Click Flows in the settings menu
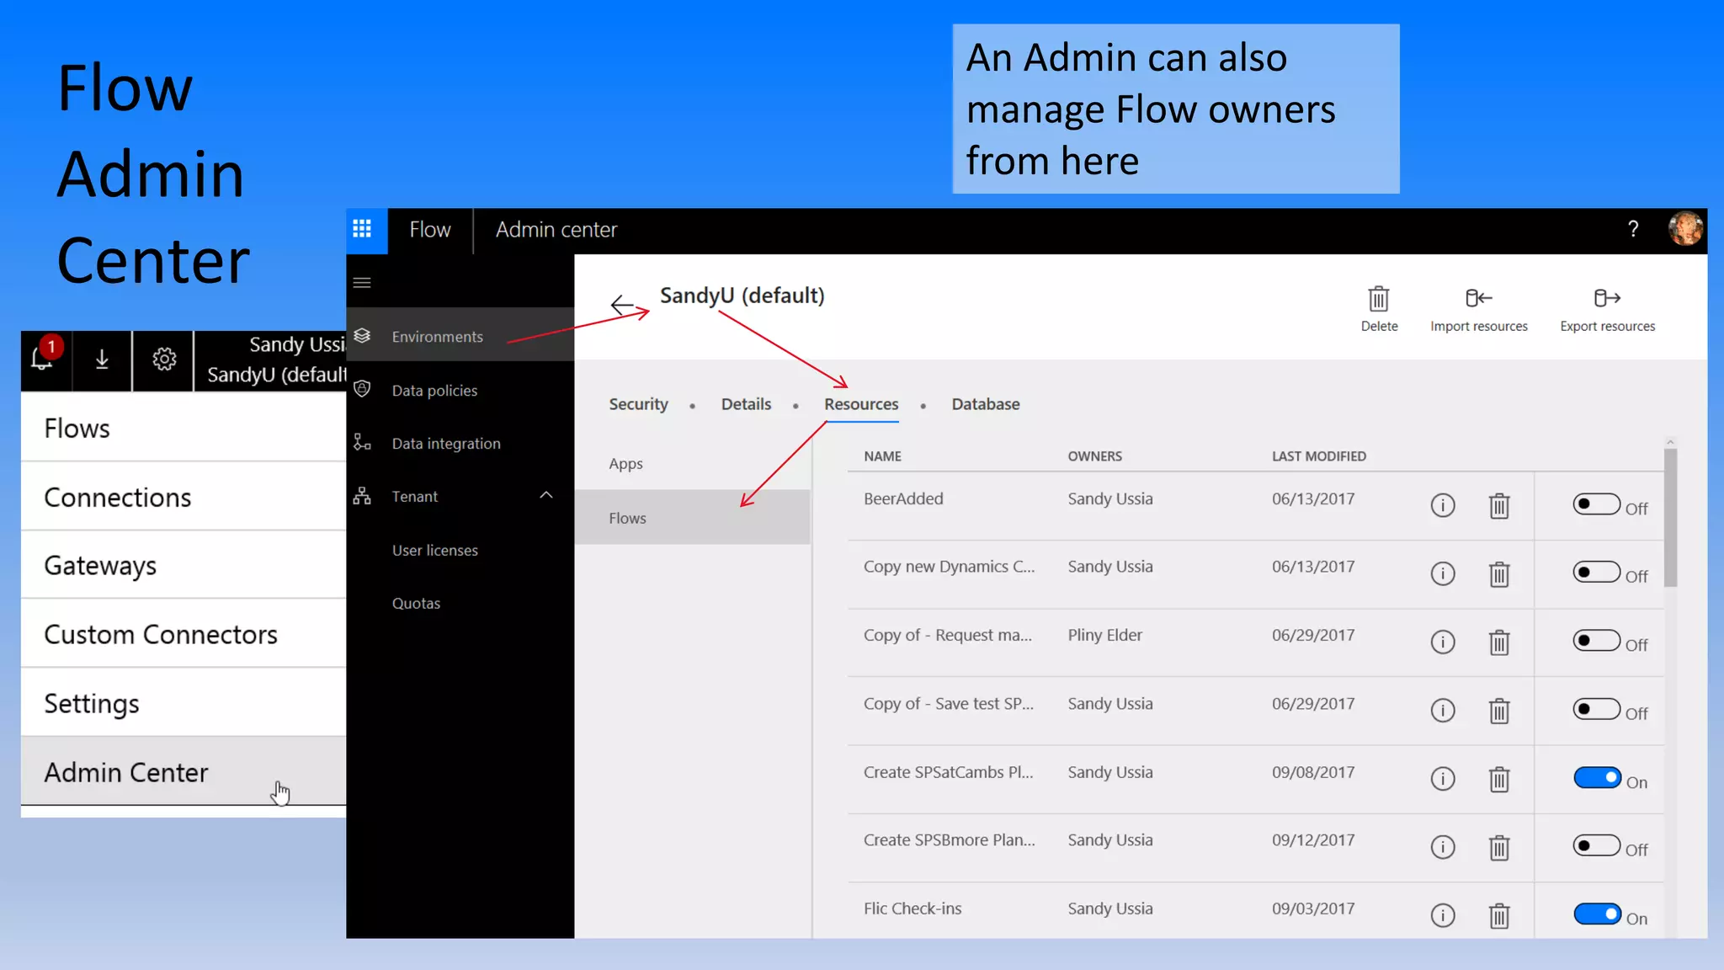This screenshot has height=970, width=1724. point(184,429)
